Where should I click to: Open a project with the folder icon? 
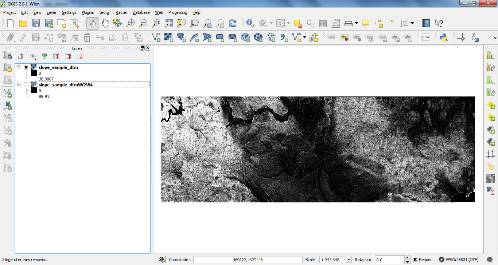(23, 23)
